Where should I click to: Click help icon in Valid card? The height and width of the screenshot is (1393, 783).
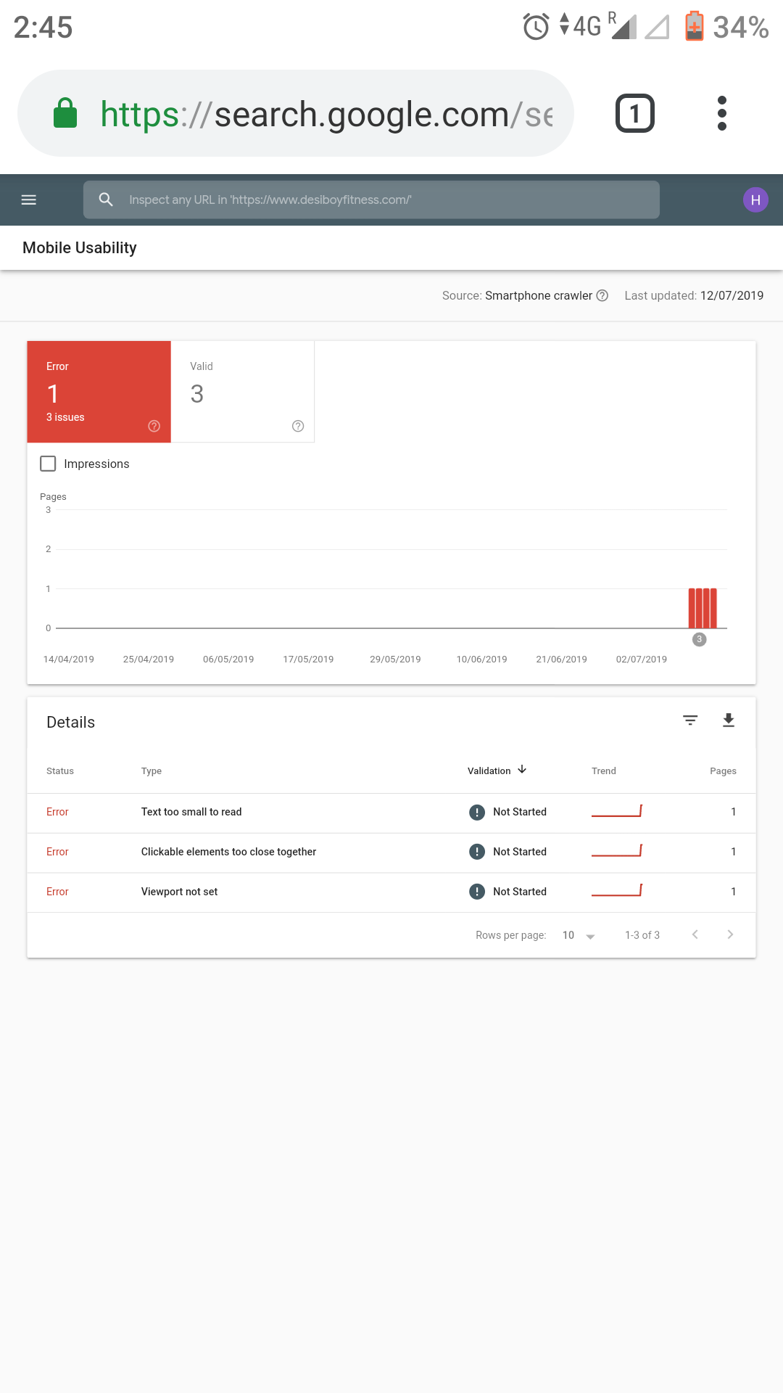pos(298,426)
